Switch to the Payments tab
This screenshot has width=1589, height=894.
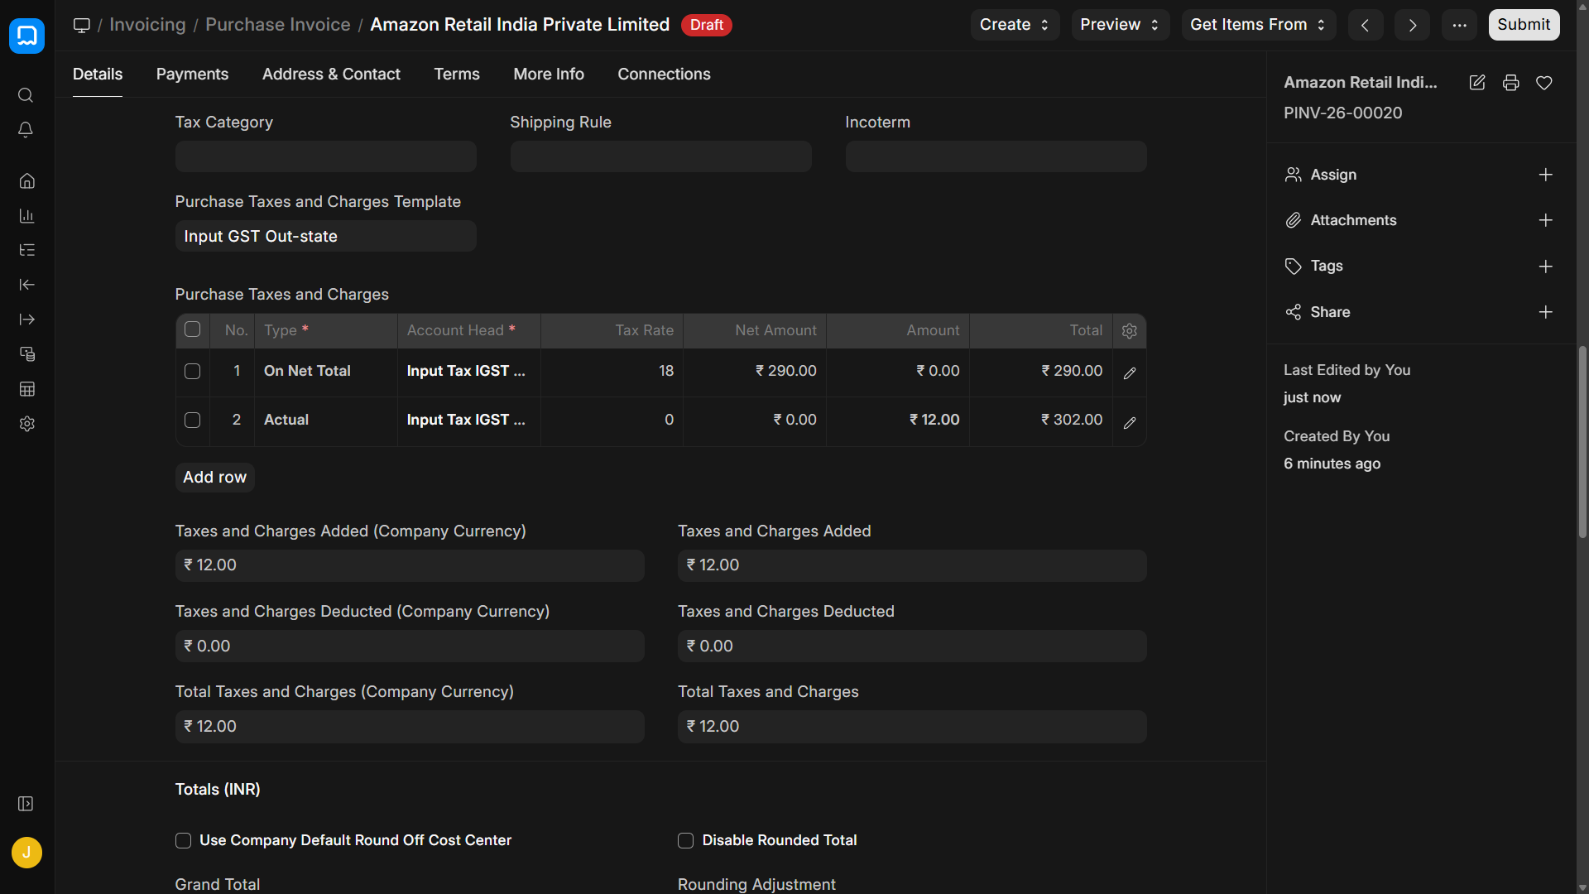click(192, 74)
